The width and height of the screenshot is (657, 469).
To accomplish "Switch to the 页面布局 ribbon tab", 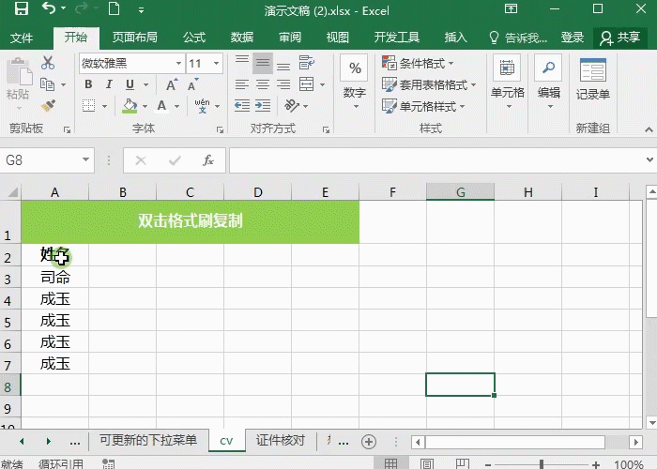I will [x=134, y=38].
